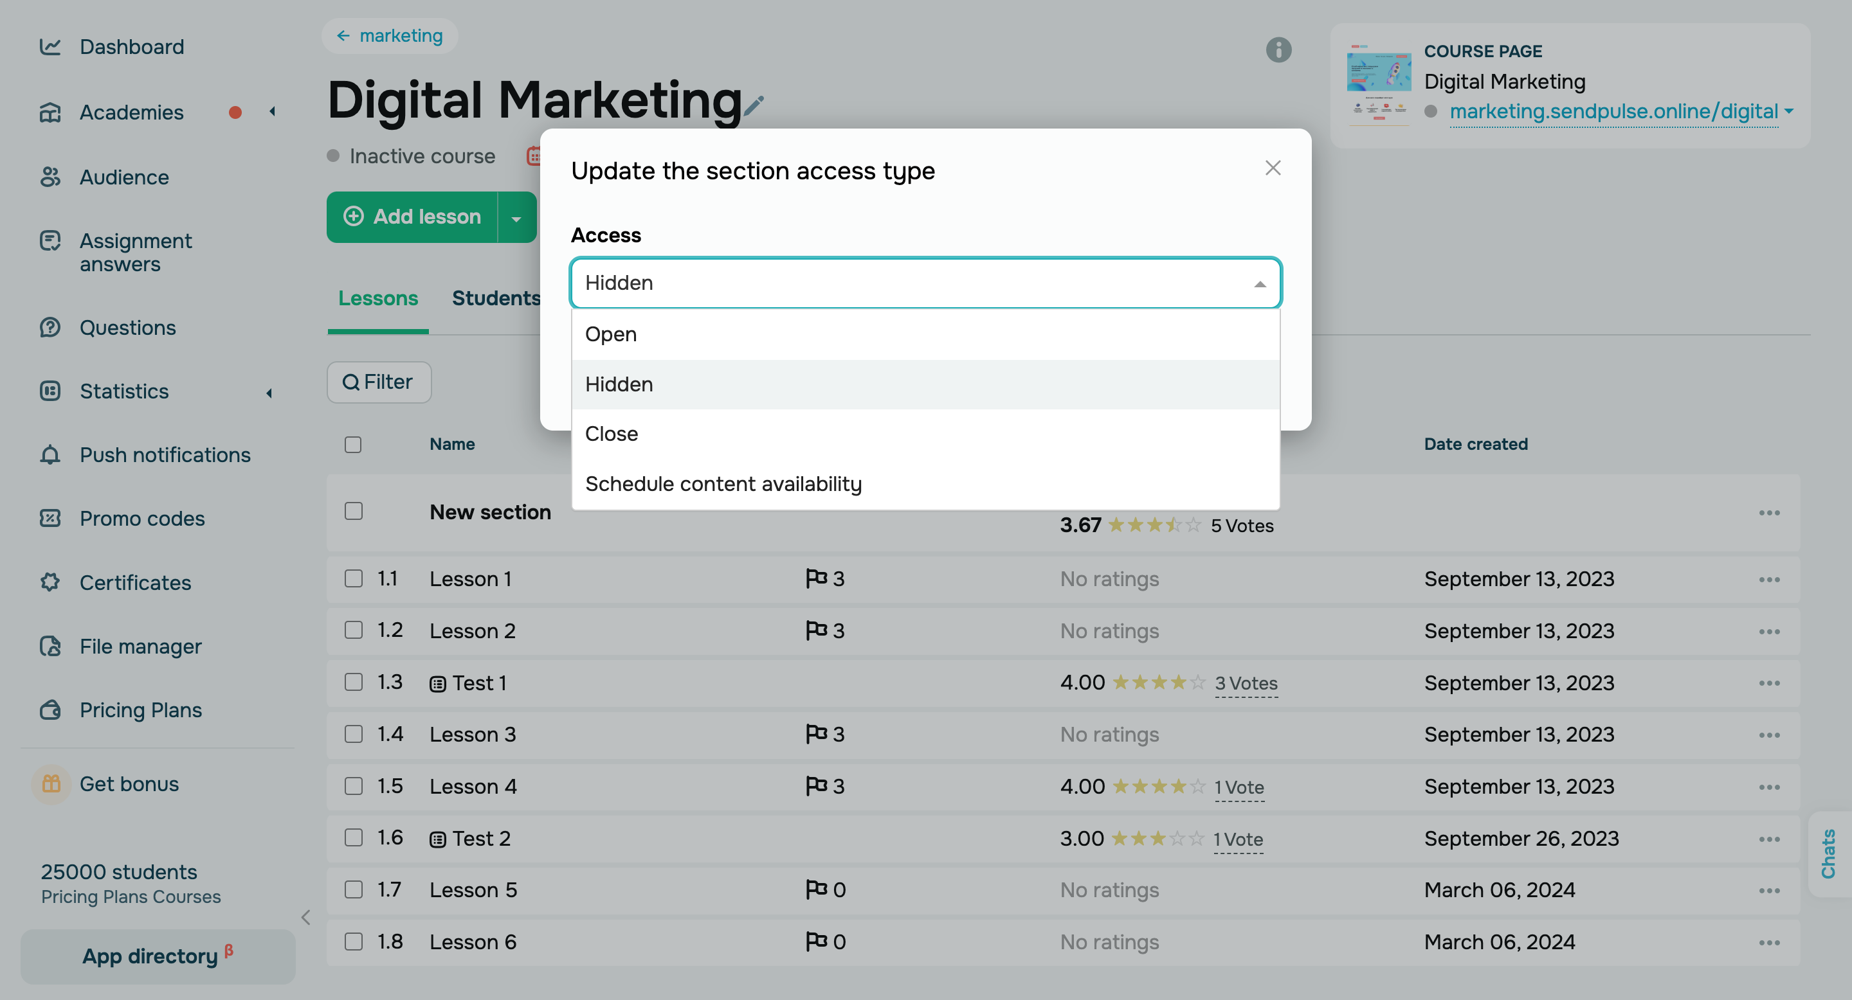Expand the Statistics sidebar submenu arrow

(x=269, y=392)
